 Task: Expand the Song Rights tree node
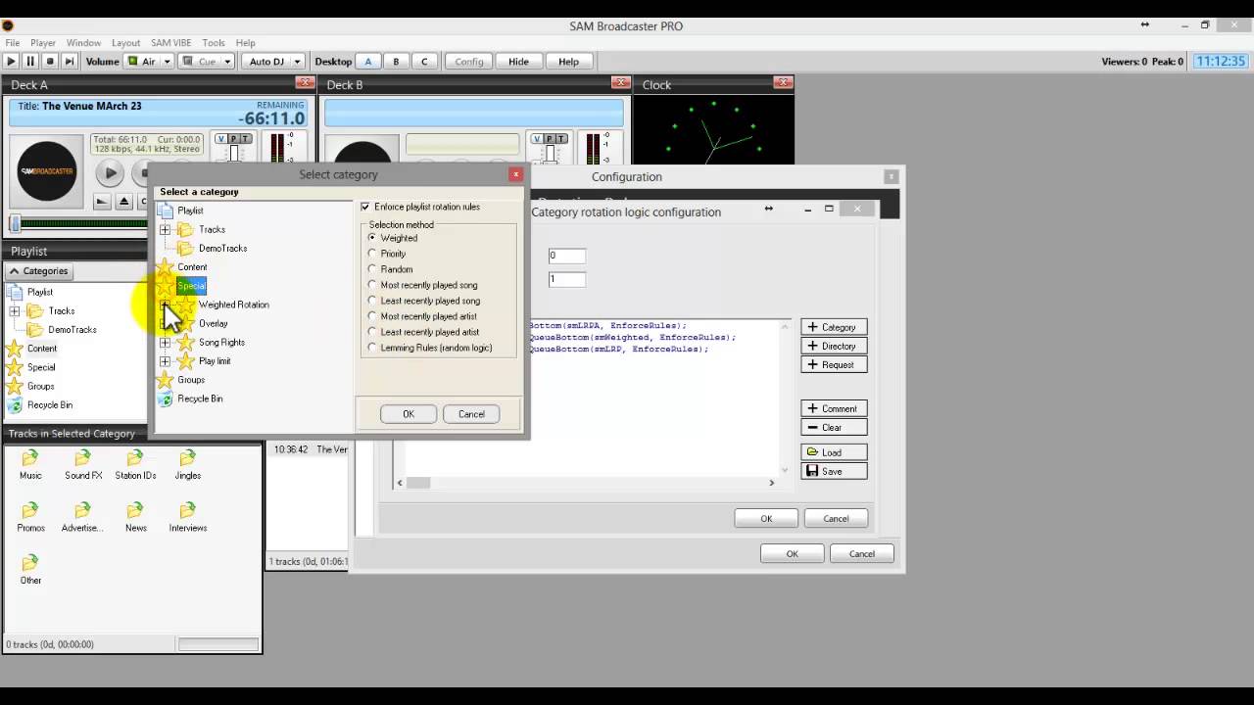pos(165,342)
